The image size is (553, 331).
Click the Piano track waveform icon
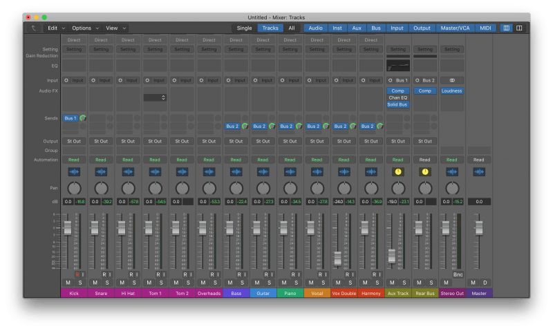(x=290, y=171)
